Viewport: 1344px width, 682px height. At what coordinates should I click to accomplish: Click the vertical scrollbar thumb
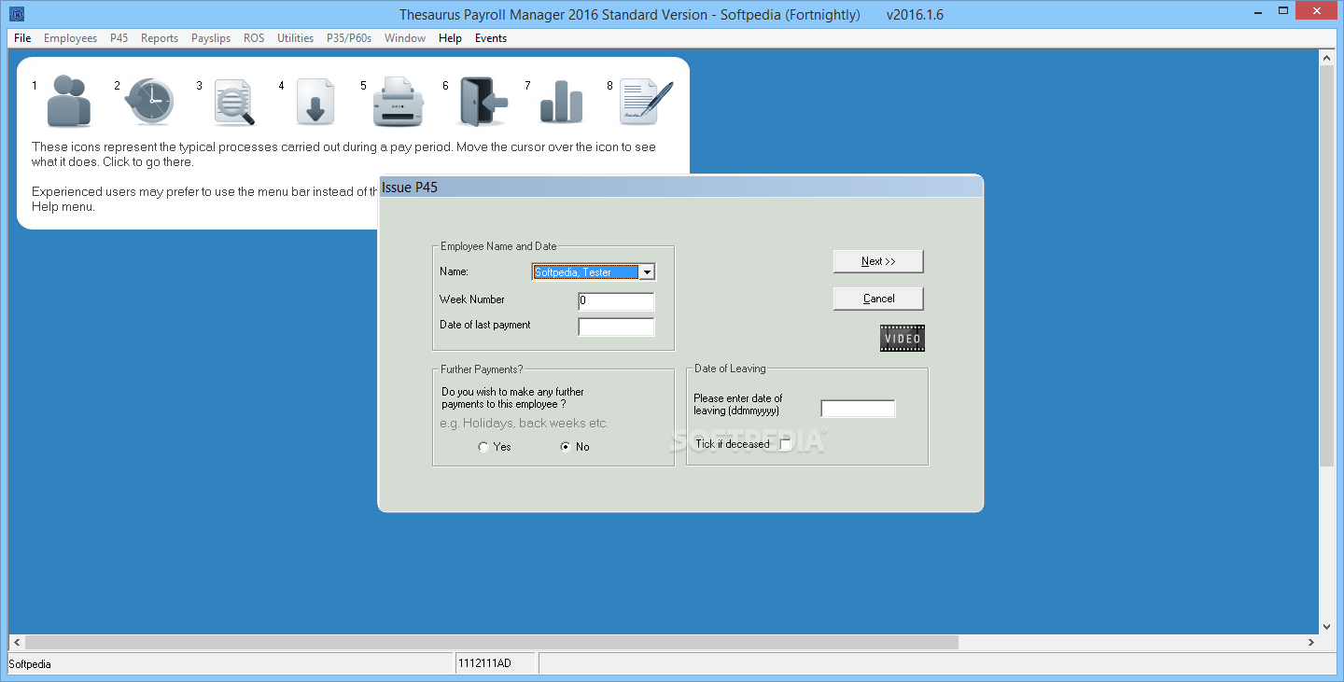(1326, 267)
